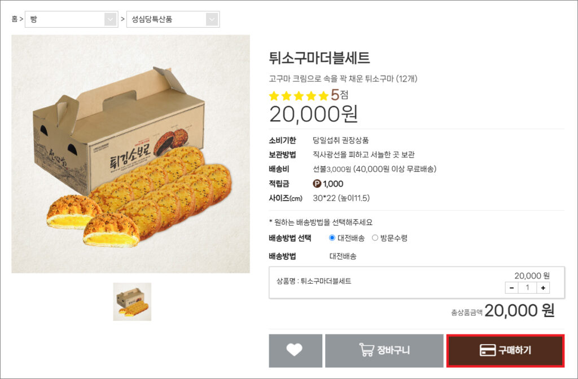
Task: Click the quantity input field
Action: pos(527,288)
